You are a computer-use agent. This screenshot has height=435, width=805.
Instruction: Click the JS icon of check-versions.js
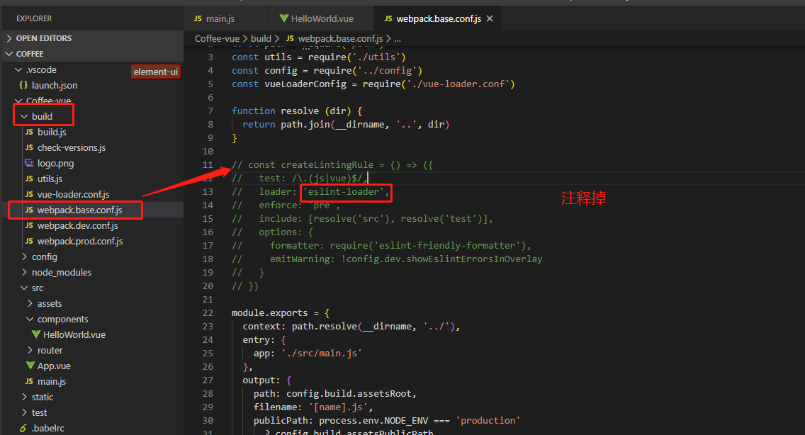29,147
